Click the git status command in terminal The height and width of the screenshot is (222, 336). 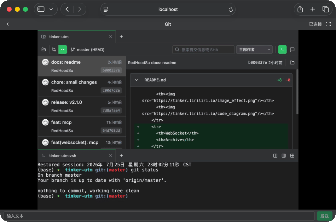[145, 170]
